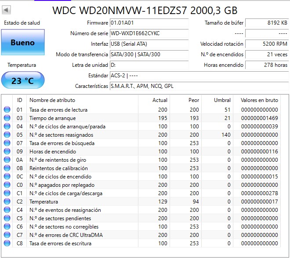Screen dimensions: 290x258
Task: Go to previous disk with back arrow
Action: click(6, 10)
